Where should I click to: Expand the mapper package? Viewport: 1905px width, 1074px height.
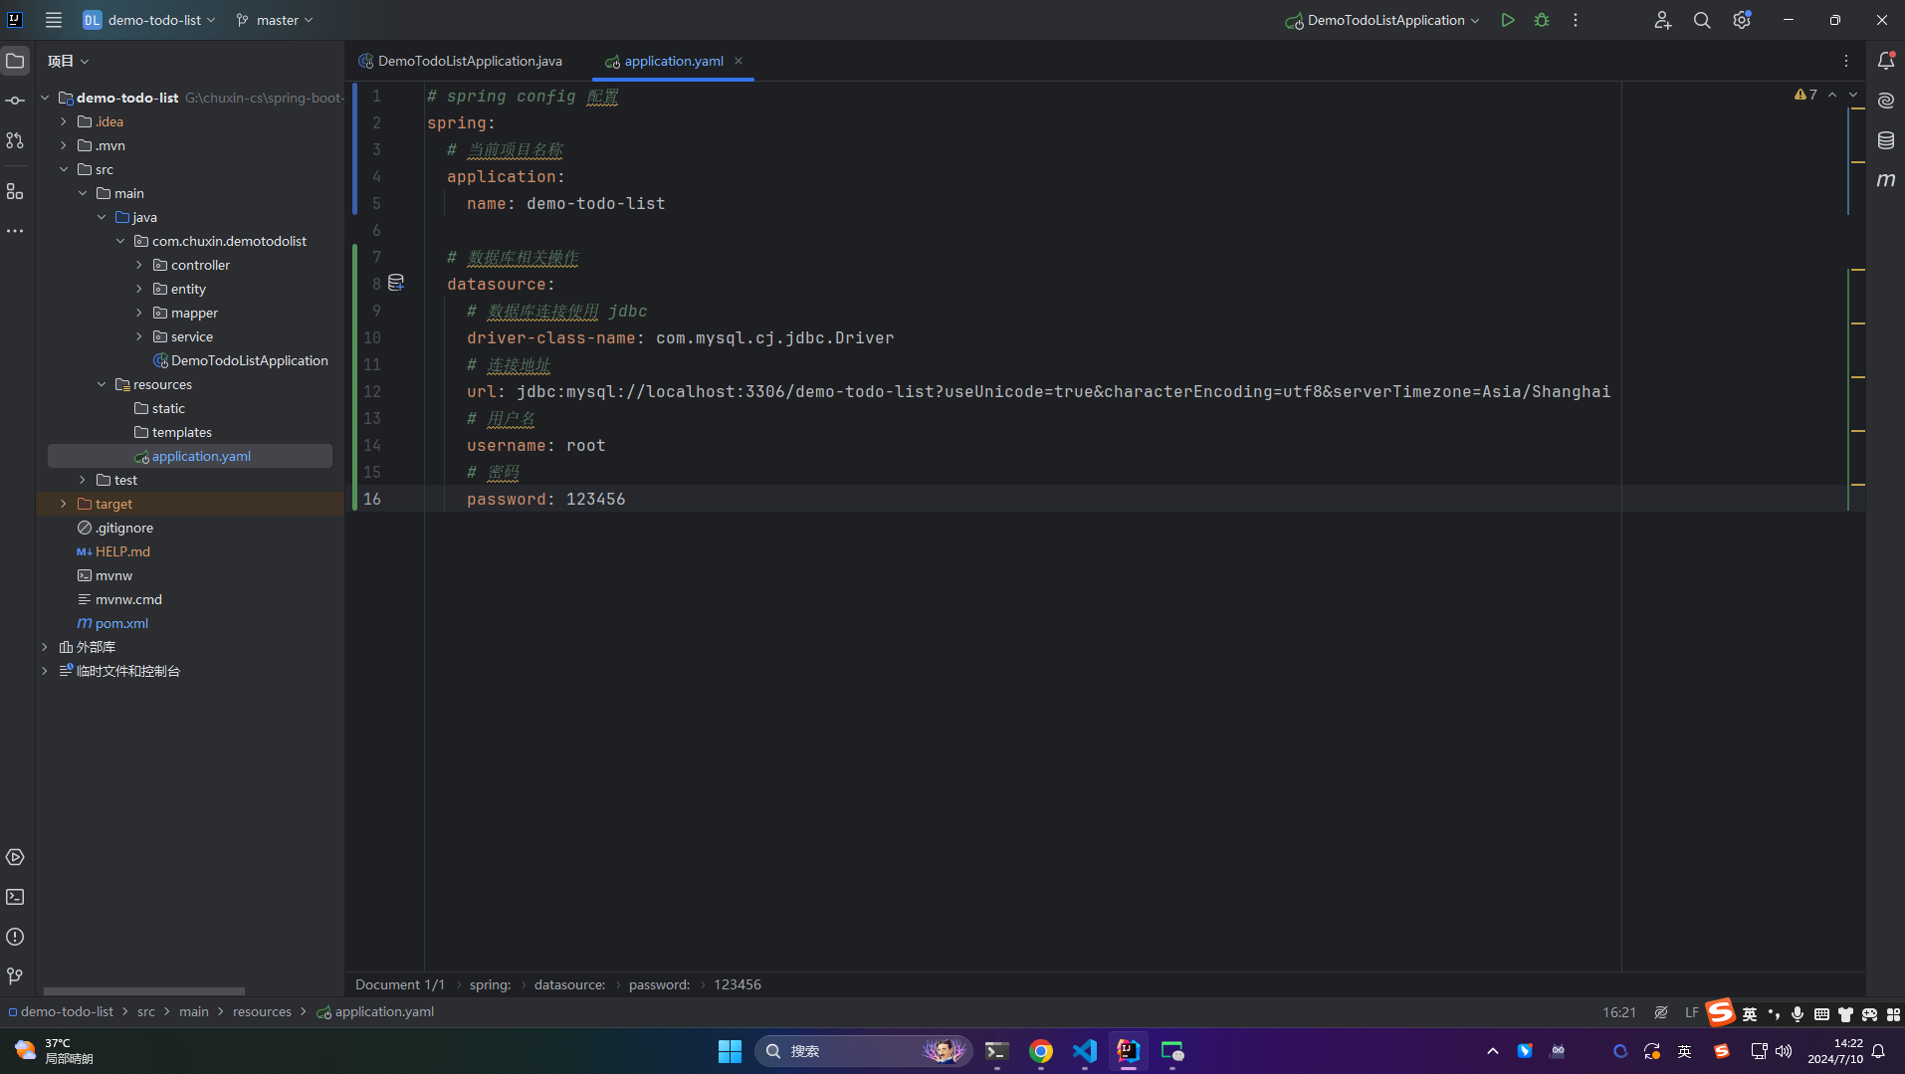(139, 313)
